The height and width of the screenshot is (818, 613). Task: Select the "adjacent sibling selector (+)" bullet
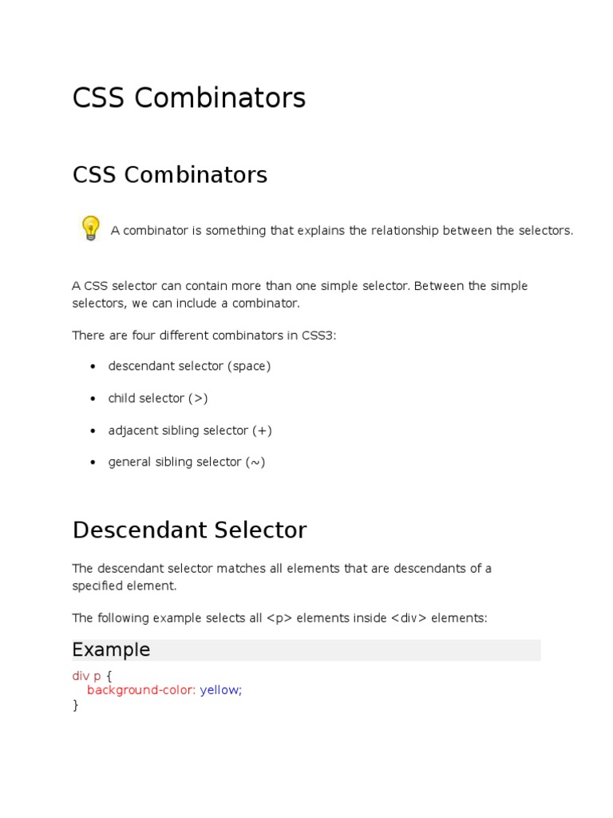click(190, 431)
